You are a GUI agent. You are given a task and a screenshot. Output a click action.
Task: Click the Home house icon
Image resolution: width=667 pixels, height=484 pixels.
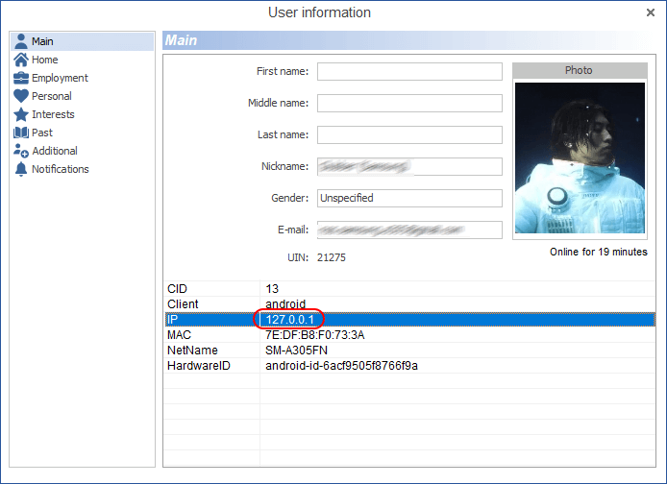click(20, 60)
